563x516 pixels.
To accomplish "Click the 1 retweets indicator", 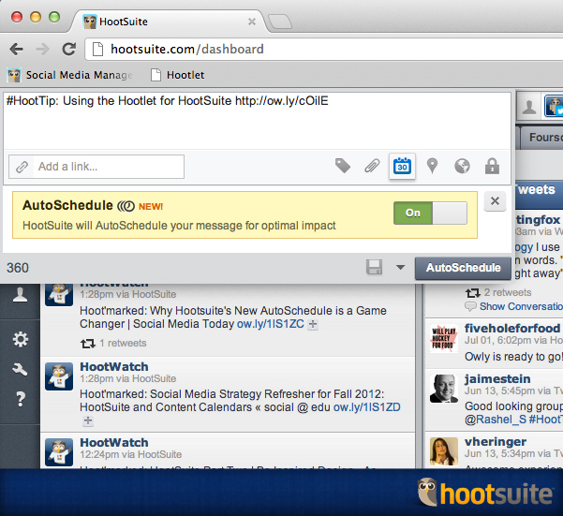I will (x=113, y=343).
